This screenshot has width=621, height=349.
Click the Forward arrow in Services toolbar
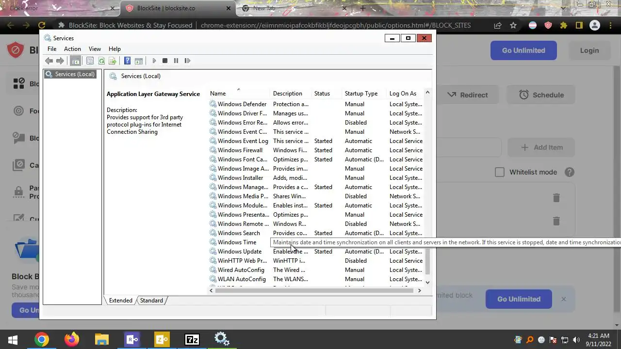click(x=60, y=61)
